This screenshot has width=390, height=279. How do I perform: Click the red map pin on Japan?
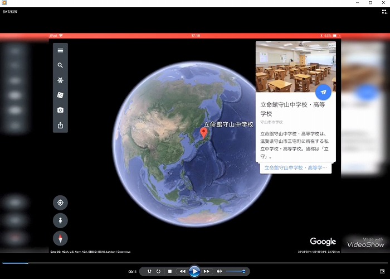coord(204,133)
